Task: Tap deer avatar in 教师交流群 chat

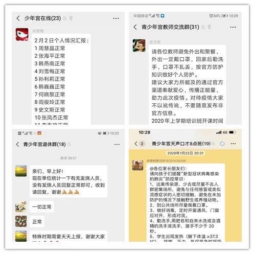Action: 139,45
